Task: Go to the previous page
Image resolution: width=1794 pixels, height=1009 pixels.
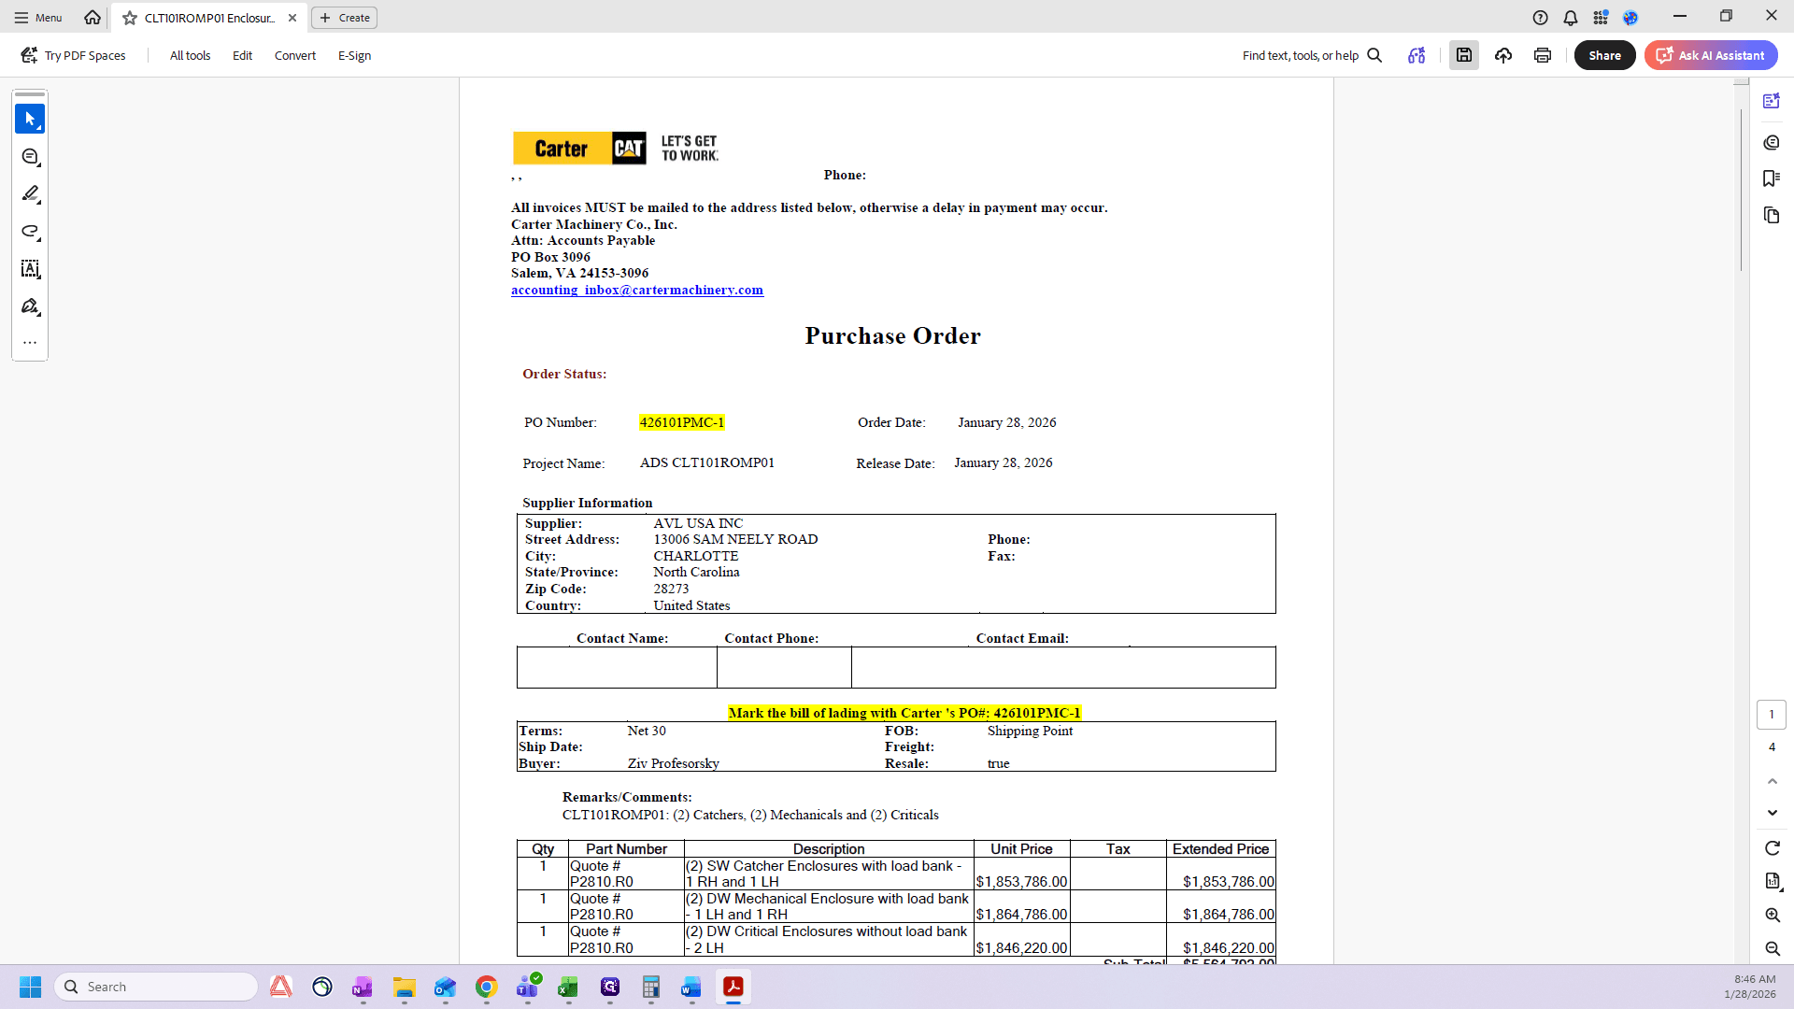Action: 1772,781
